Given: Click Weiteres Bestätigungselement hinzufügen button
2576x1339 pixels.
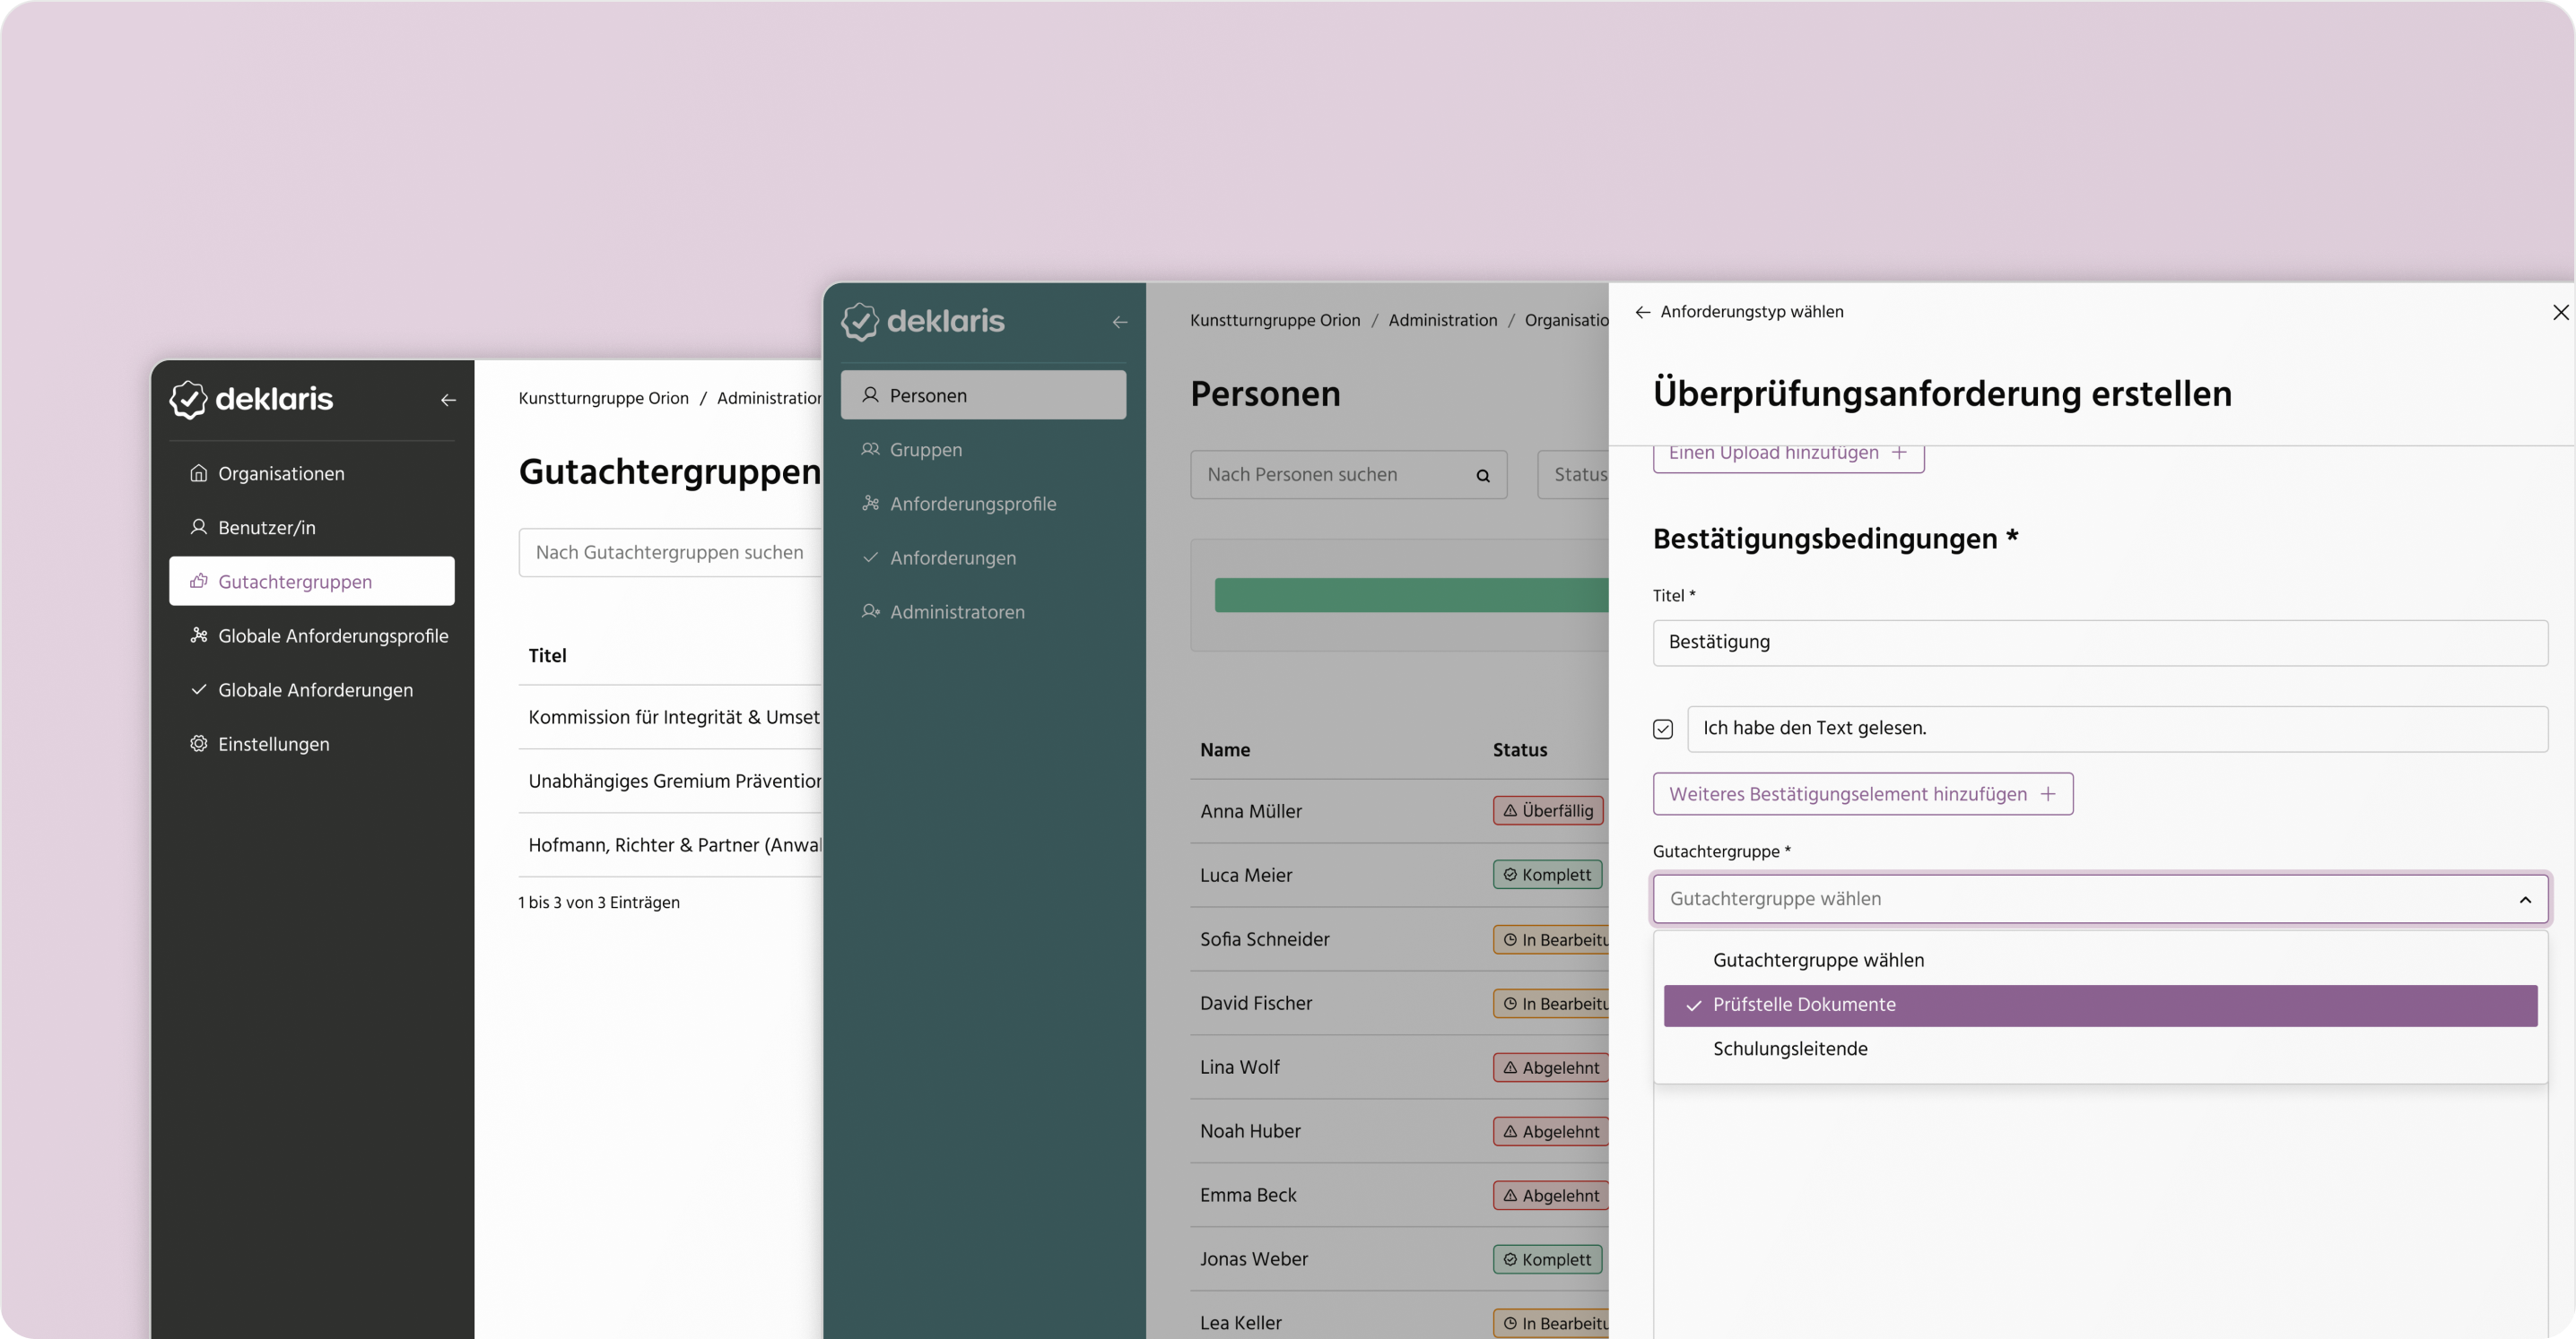Looking at the screenshot, I should [x=1862, y=794].
